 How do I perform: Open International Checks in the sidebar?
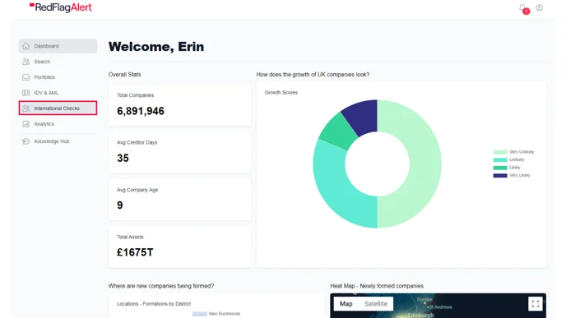[58, 108]
